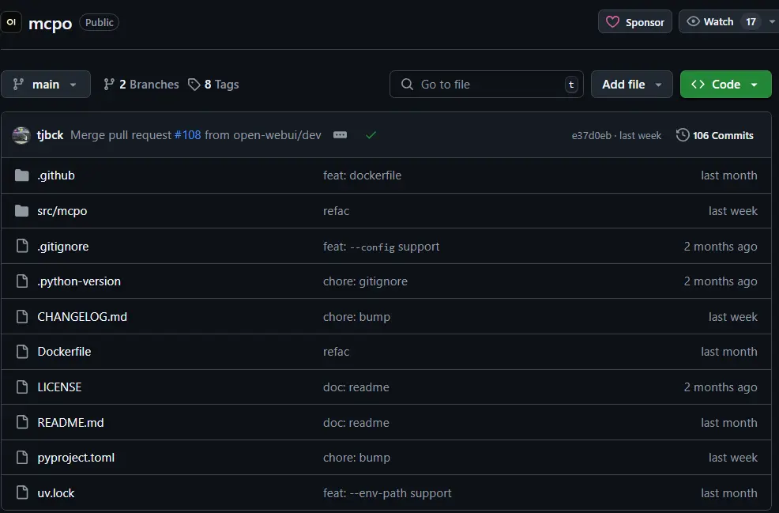This screenshot has height=513, width=779.
Task: Open pull request #108 link
Action: pyautogui.click(x=188, y=135)
